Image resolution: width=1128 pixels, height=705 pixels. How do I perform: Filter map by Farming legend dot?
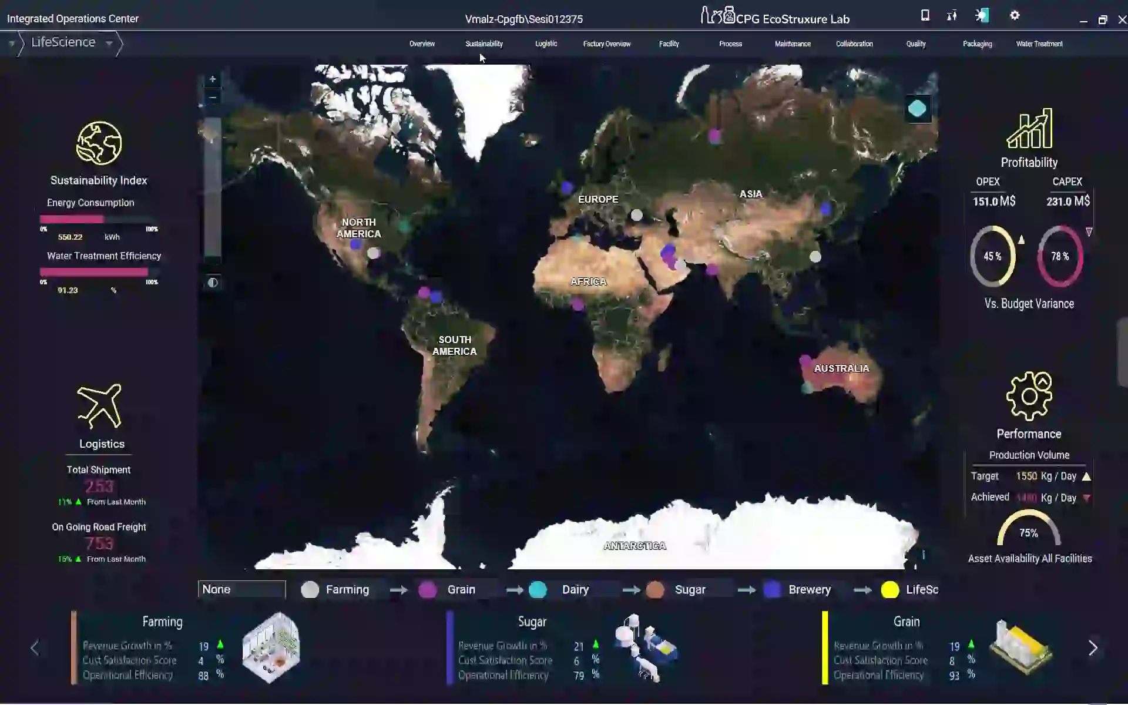[x=310, y=590]
